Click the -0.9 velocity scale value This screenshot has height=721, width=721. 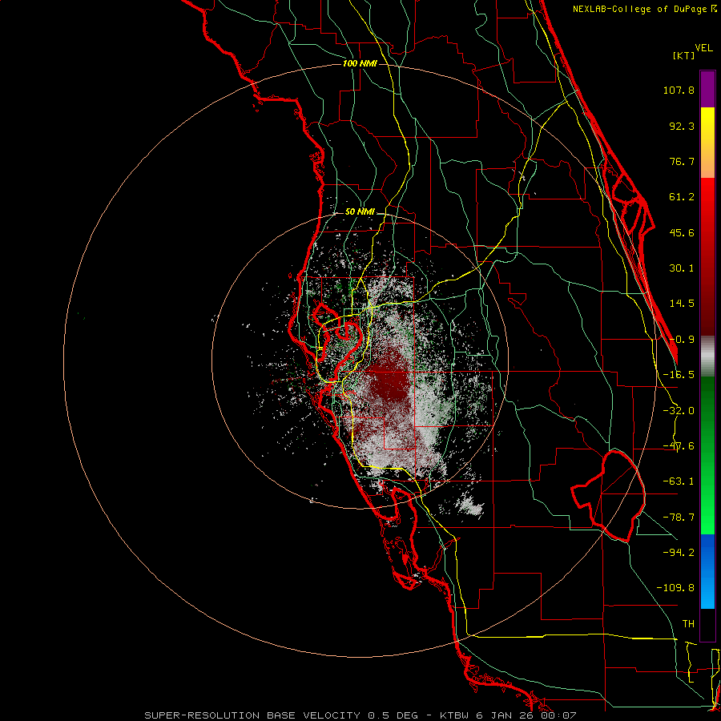pyautogui.click(x=682, y=340)
